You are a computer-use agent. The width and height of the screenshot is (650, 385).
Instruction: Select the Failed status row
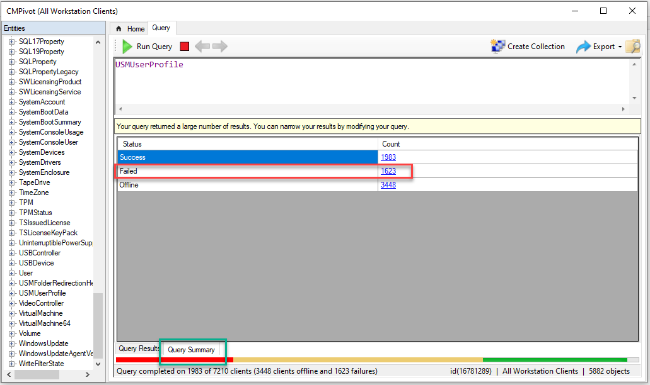click(377, 170)
